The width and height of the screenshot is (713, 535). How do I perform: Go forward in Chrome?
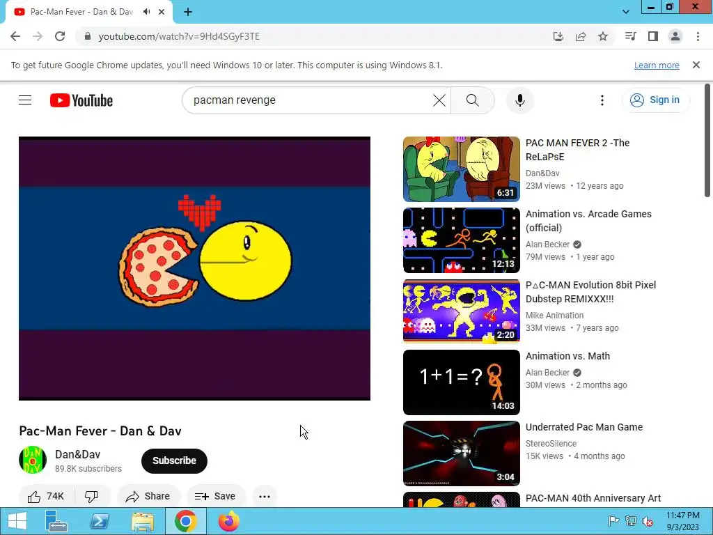(38, 36)
